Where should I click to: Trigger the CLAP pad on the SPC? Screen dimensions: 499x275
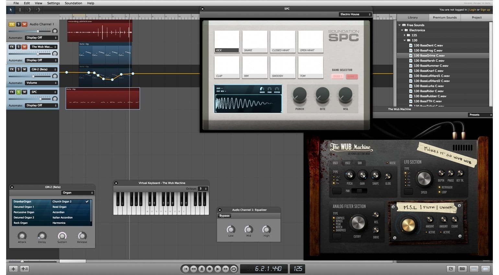227,67
